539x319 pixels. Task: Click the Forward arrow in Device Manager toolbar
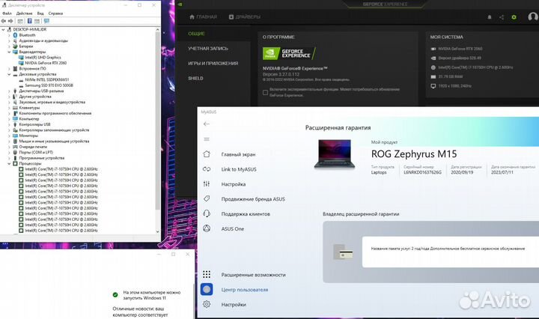[x=10, y=21]
